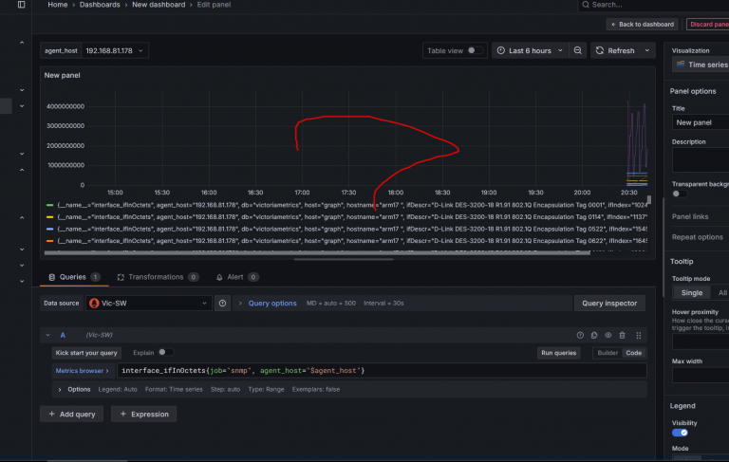Open the data source help icon next to Vic-SW
The width and height of the screenshot is (729, 462).
point(223,303)
